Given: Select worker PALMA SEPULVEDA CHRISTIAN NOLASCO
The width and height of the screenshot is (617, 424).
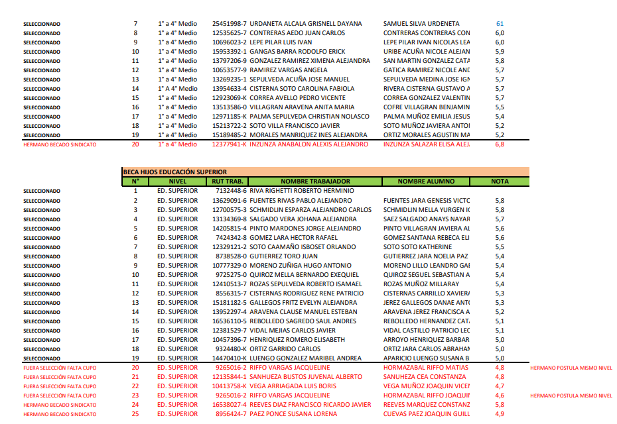Looking at the screenshot, I should 309,117.
